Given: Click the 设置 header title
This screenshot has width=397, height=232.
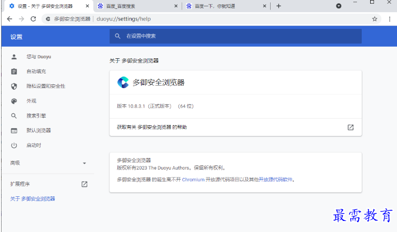Looking at the screenshot, I should [x=16, y=37].
